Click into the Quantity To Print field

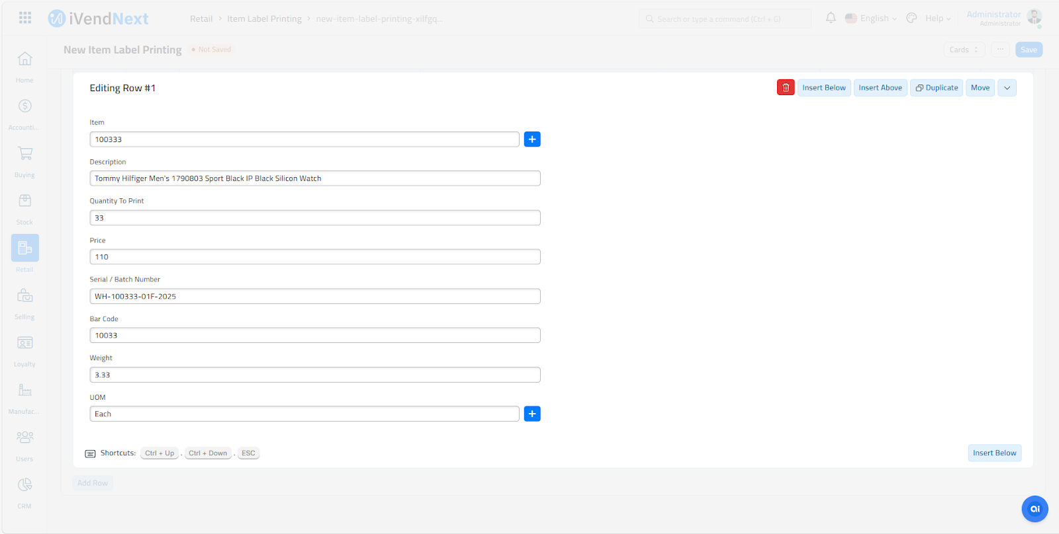click(315, 218)
